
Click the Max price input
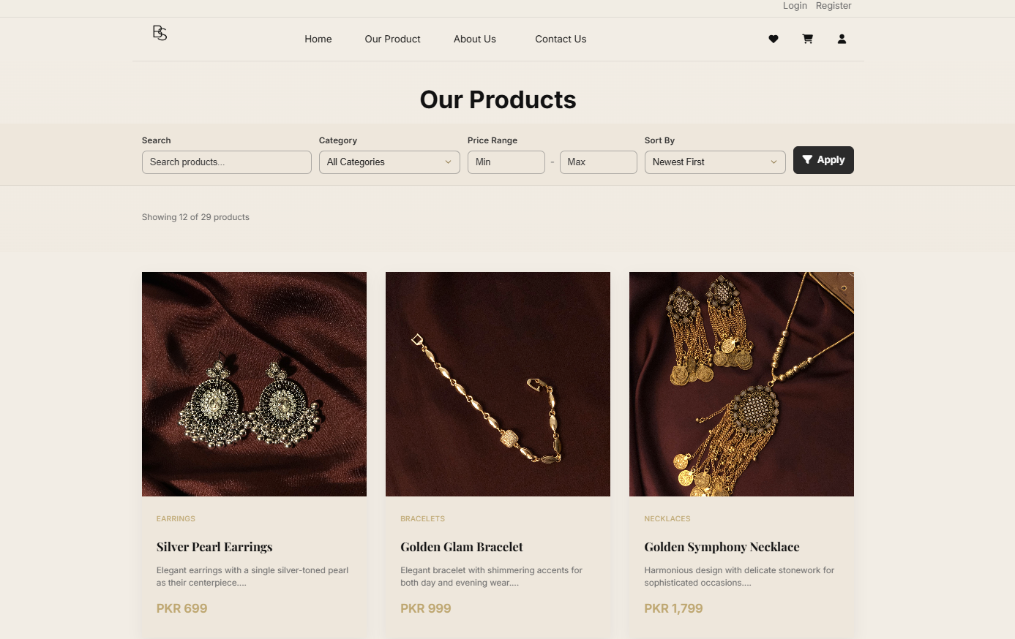[598, 162]
